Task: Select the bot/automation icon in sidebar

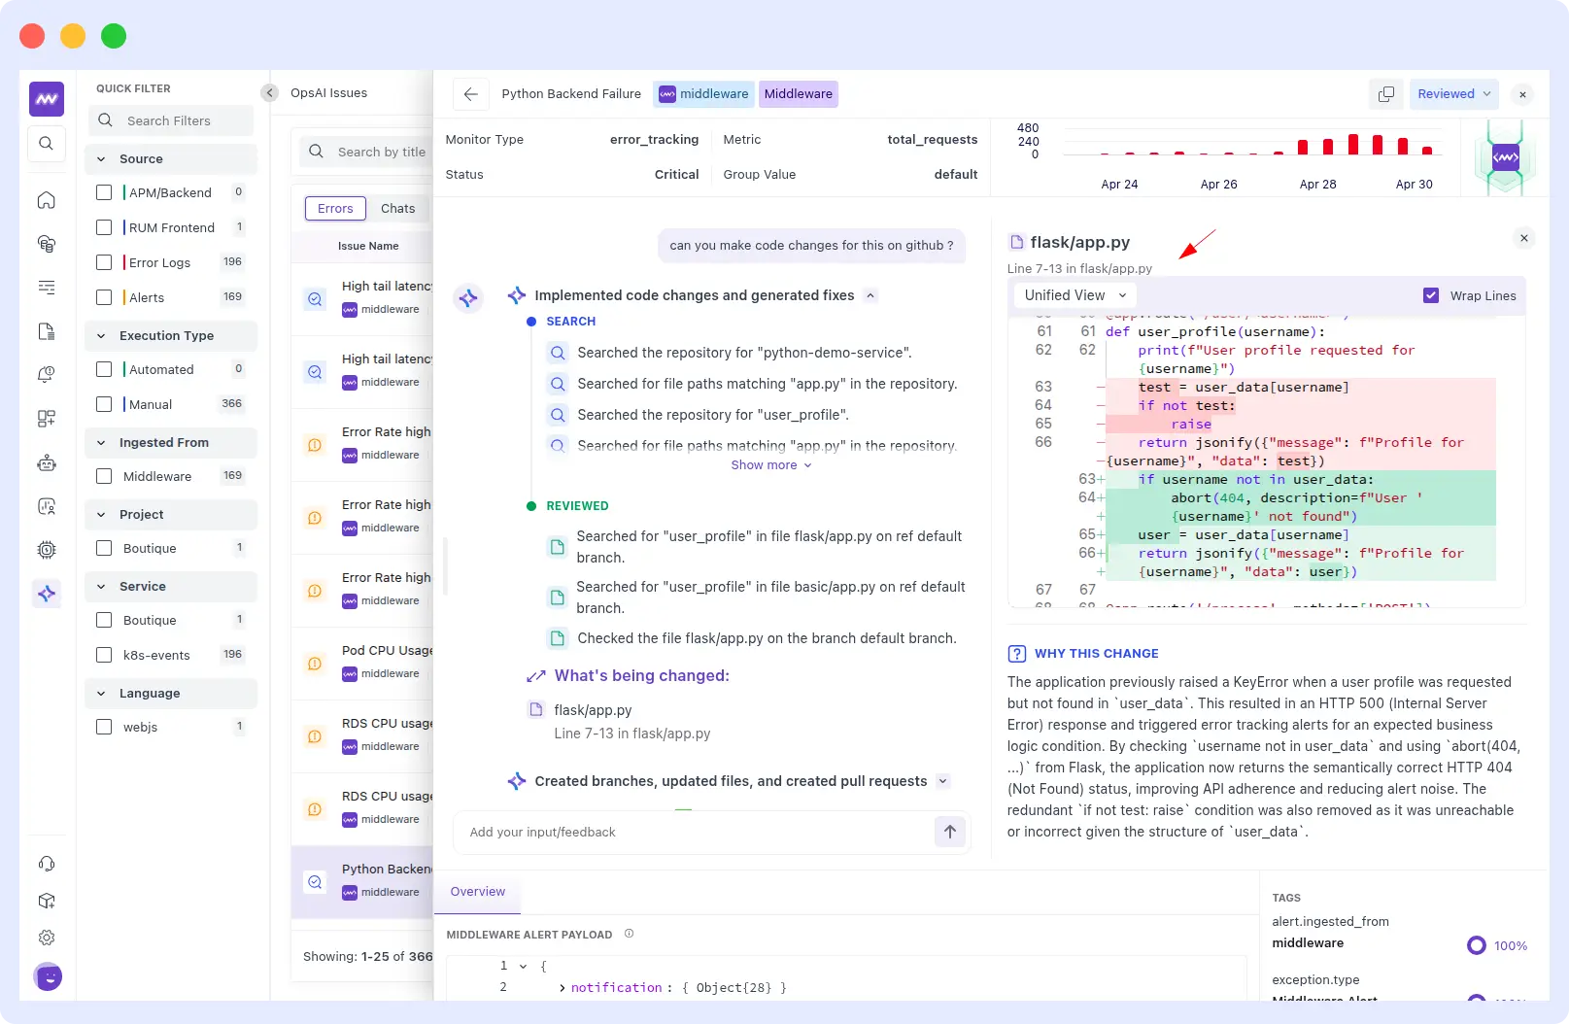Action: [46, 462]
